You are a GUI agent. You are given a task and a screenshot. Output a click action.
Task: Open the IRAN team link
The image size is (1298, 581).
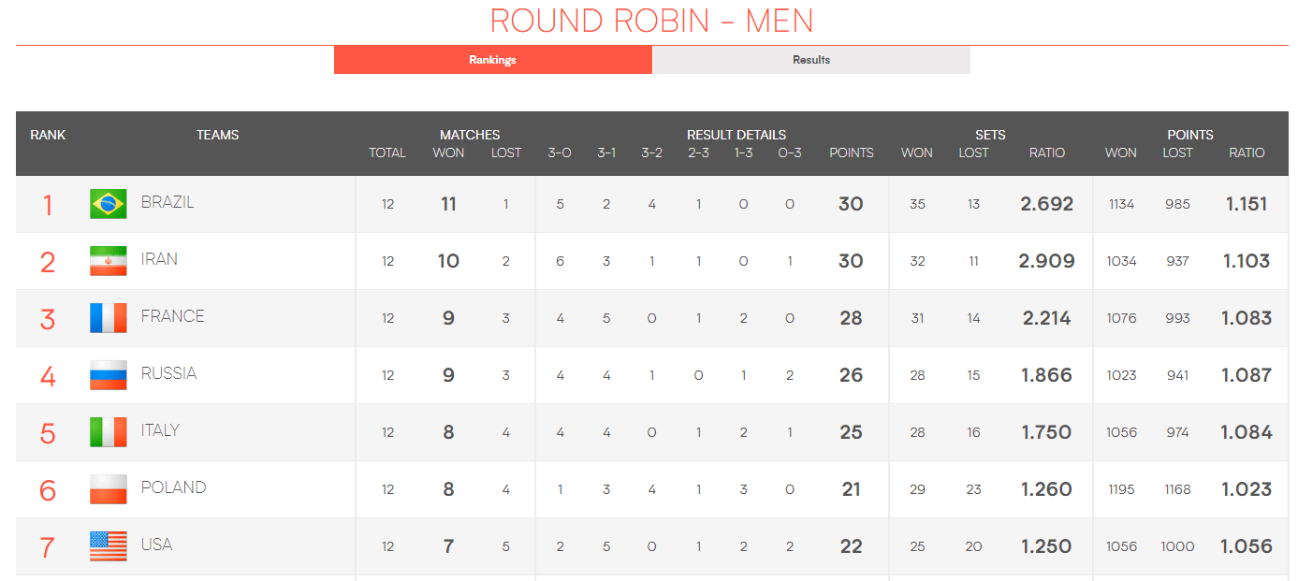159,259
